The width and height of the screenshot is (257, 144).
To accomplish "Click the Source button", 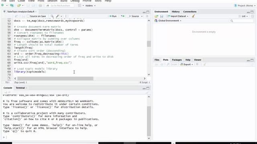I will coord(134,16).
